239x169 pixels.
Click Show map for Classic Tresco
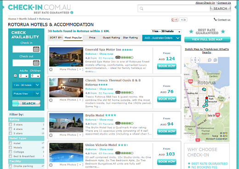point(106,89)
